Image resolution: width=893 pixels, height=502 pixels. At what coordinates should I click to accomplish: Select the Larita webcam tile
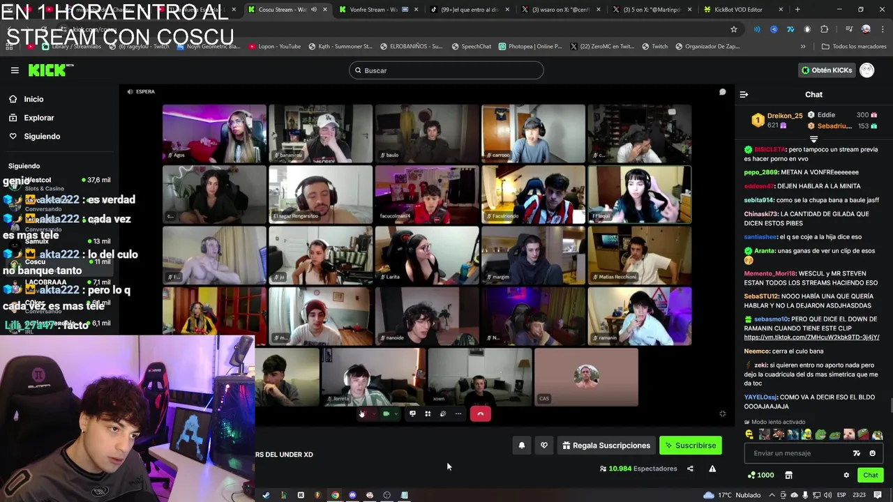point(427,255)
